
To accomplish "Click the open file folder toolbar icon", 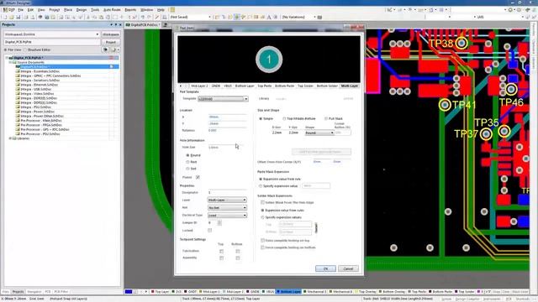I will coord(11,17).
